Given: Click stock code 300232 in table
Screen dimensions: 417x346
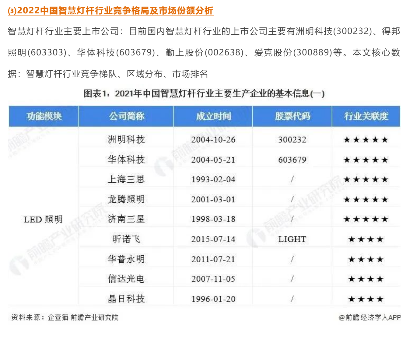Looking at the screenshot, I should [292, 140].
